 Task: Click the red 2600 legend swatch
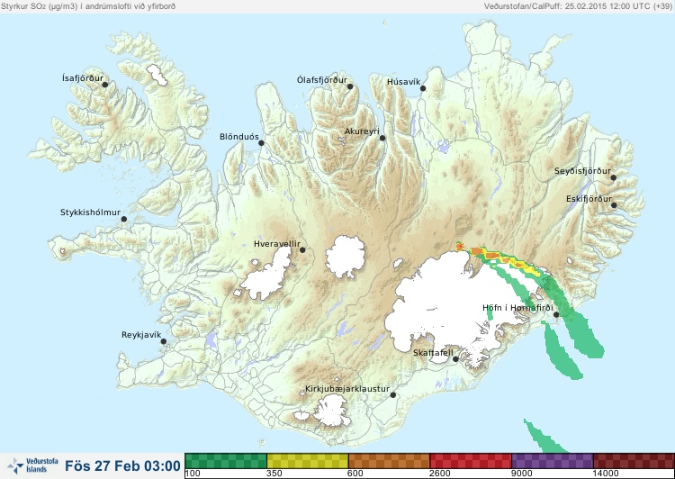click(471, 461)
